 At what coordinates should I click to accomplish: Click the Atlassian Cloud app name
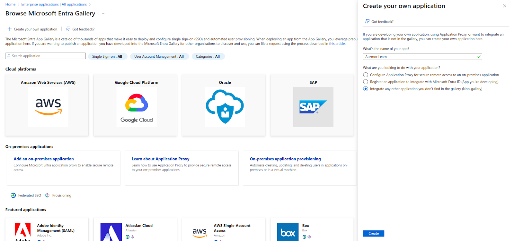(x=139, y=226)
